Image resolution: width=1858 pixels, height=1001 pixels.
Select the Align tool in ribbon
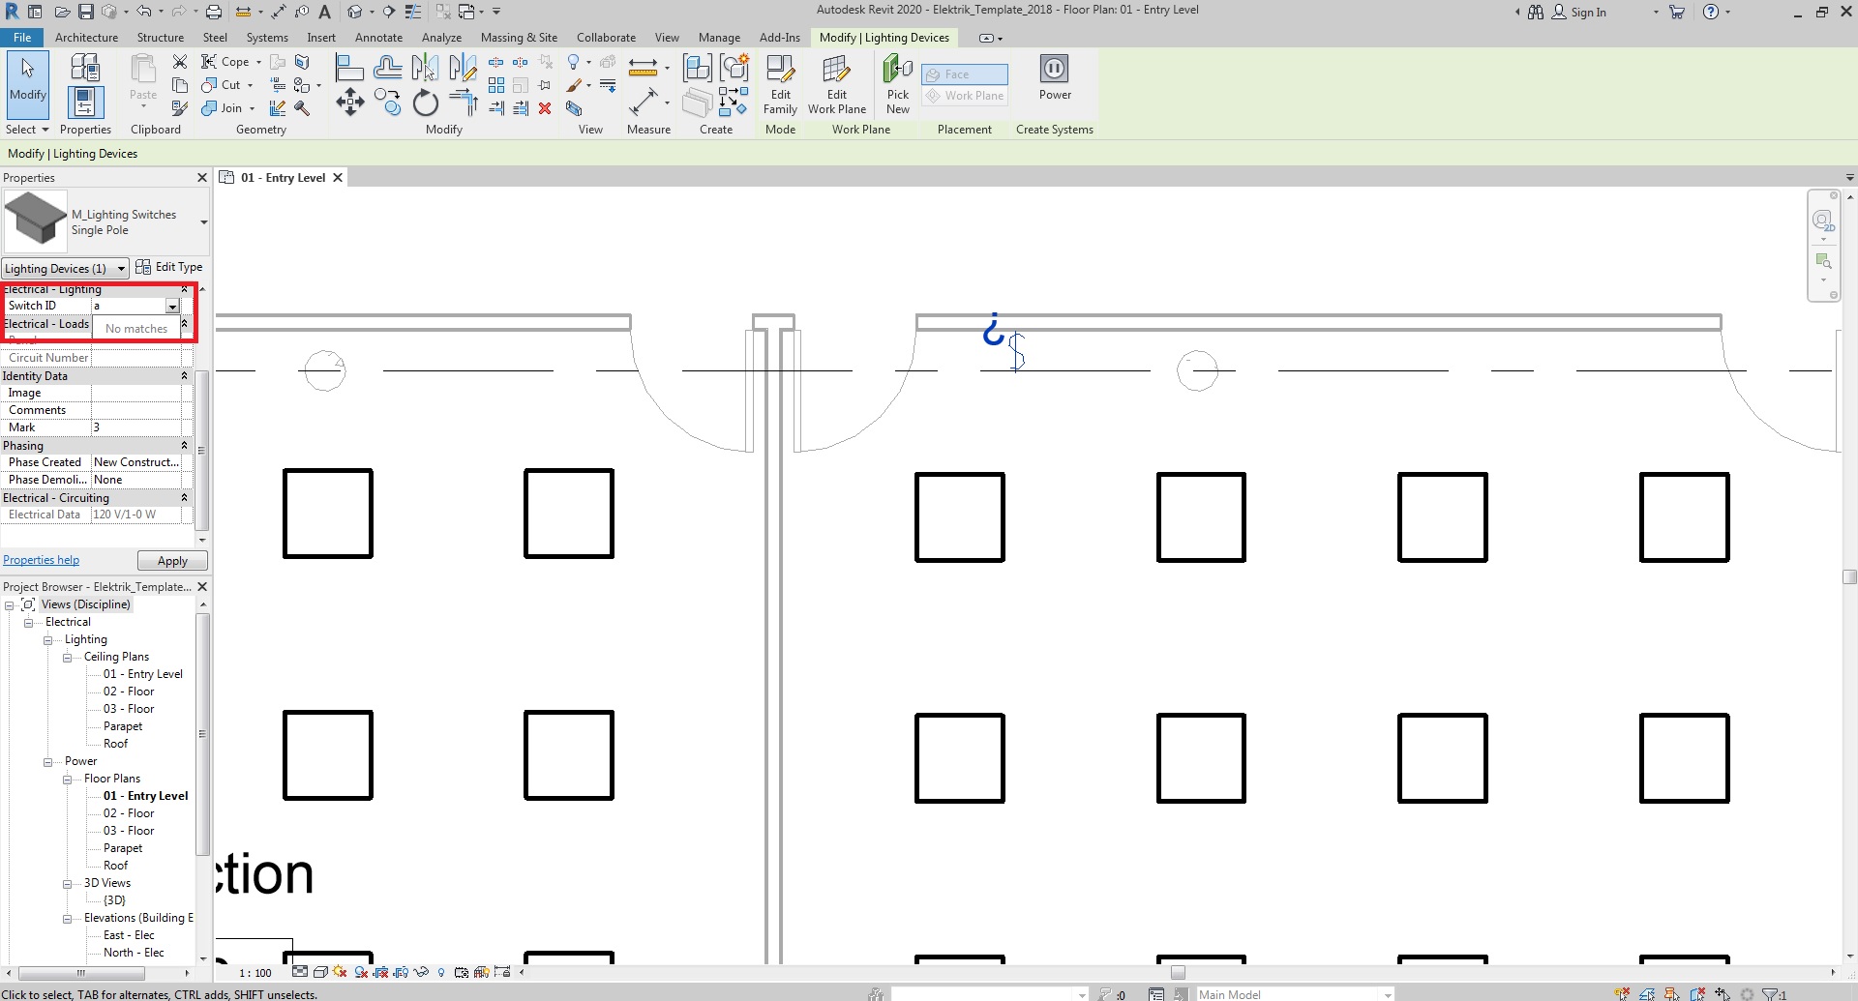pyautogui.click(x=348, y=68)
